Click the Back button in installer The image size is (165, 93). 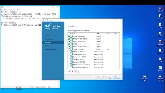(98, 77)
